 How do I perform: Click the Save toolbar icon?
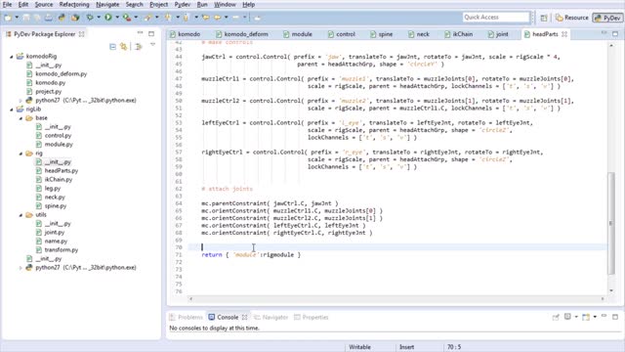click(x=26, y=18)
